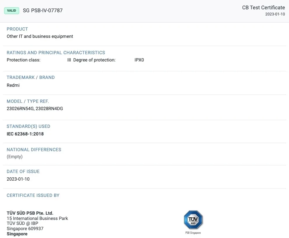Click the TRADEMARK / BRAND heading
This screenshot has height=238, width=289.
(31, 77)
